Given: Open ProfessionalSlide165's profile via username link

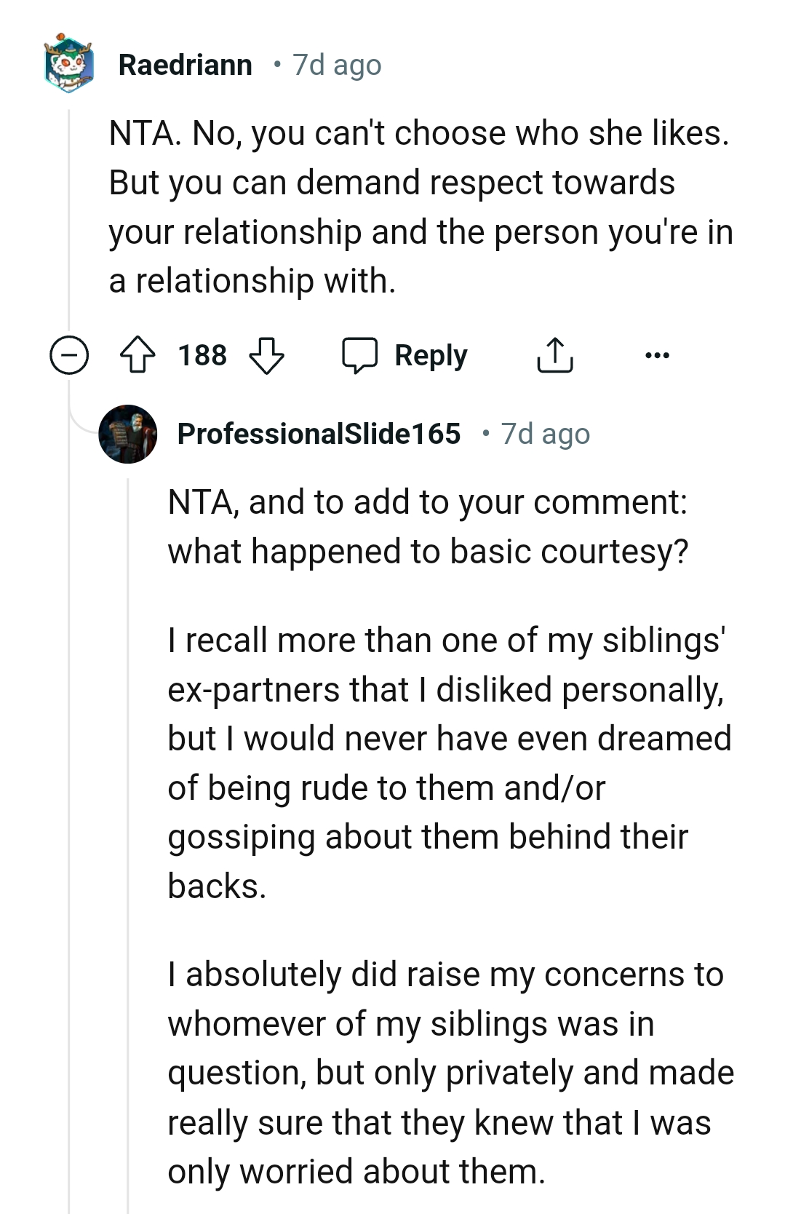Looking at the screenshot, I should click(319, 435).
